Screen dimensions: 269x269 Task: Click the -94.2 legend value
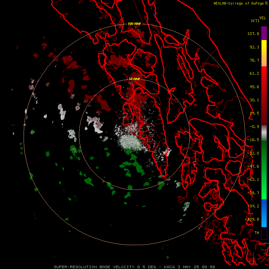click(253, 206)
